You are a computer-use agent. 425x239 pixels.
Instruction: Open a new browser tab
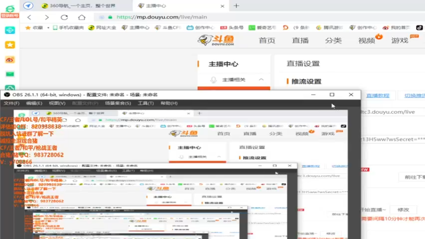tap(236, 6)
